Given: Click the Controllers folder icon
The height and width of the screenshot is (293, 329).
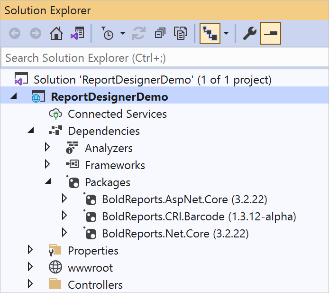Looking at the screenshot, I should pyautogui.click(x=55, y=284).
